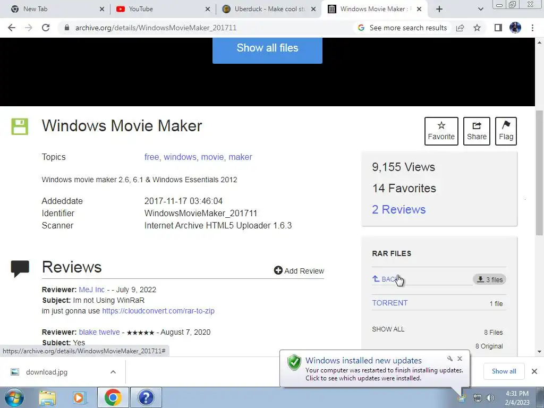
Task: Open the 'movie' topic link
Action: [x=212, y=157]
